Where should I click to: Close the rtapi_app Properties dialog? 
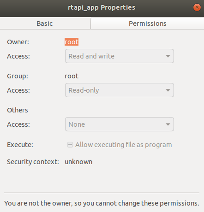197,7
